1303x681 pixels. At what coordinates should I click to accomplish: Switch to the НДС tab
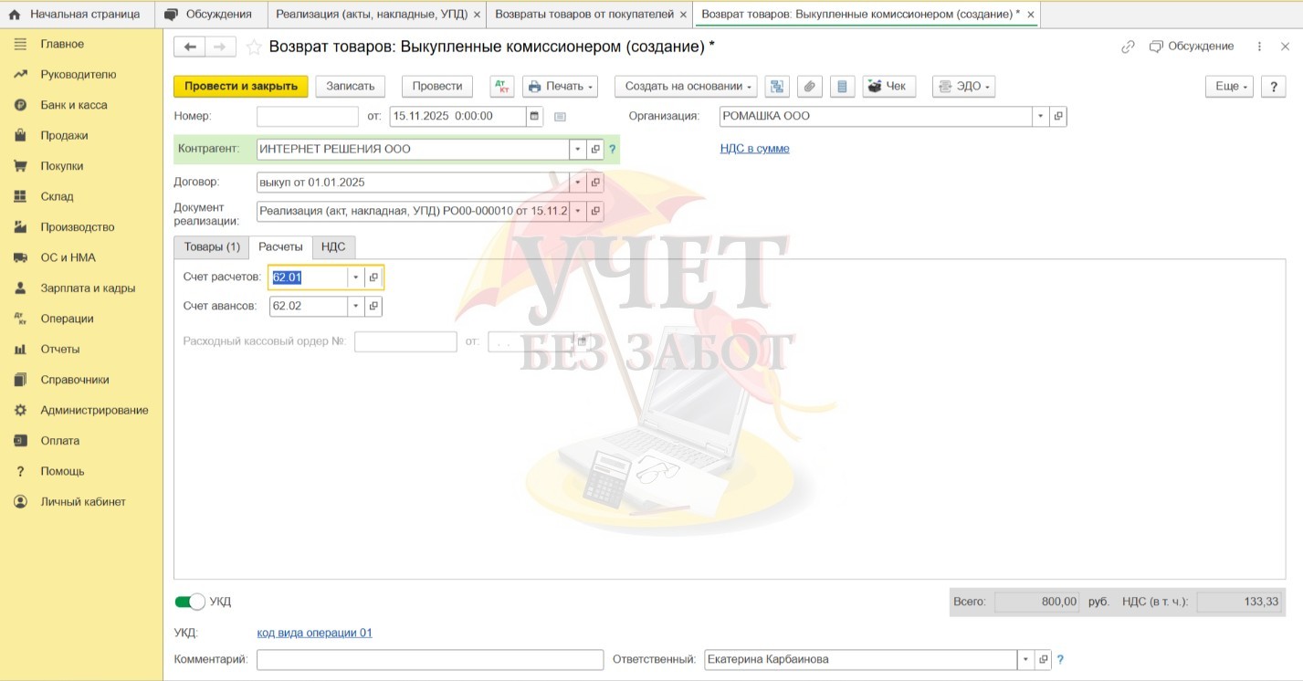point(333,247)
